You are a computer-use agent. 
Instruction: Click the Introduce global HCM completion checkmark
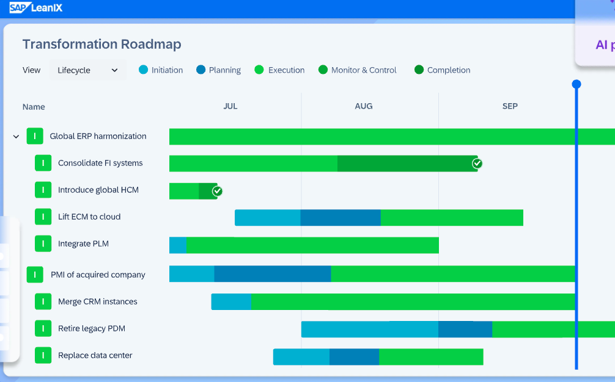coord(217,191)
